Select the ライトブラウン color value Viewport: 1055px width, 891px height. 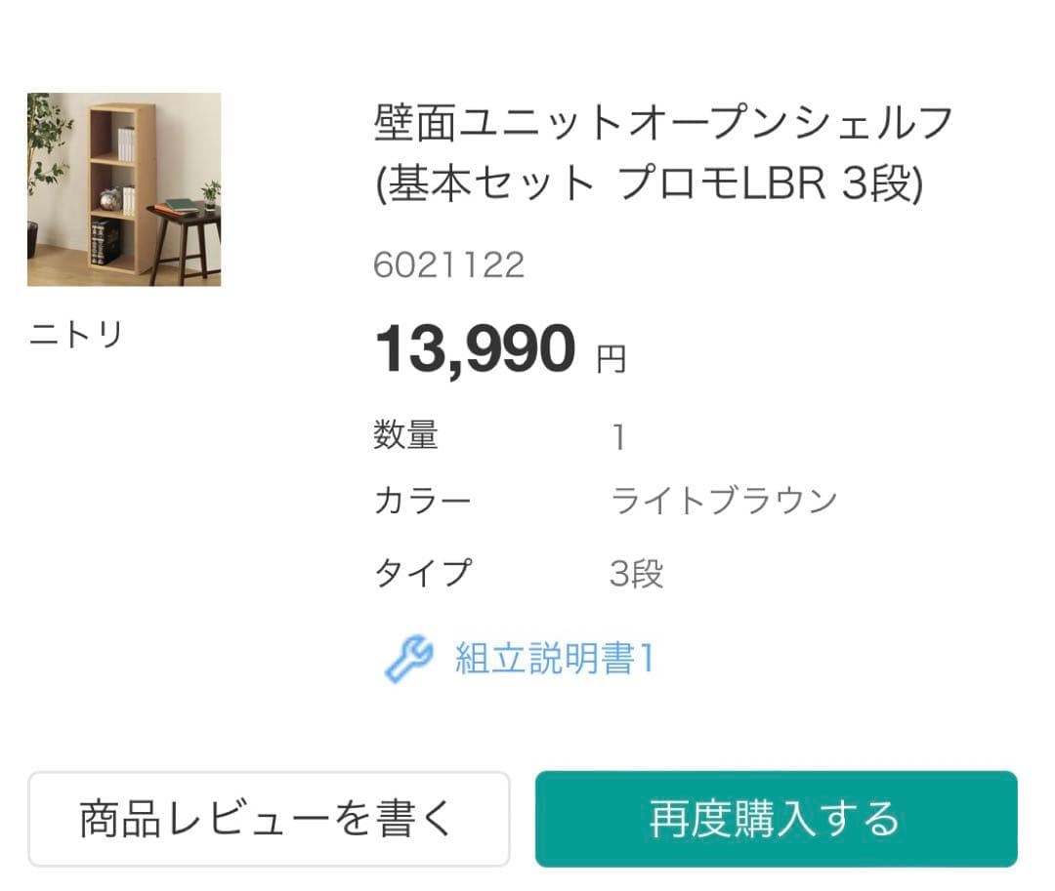tap(724, 501)
